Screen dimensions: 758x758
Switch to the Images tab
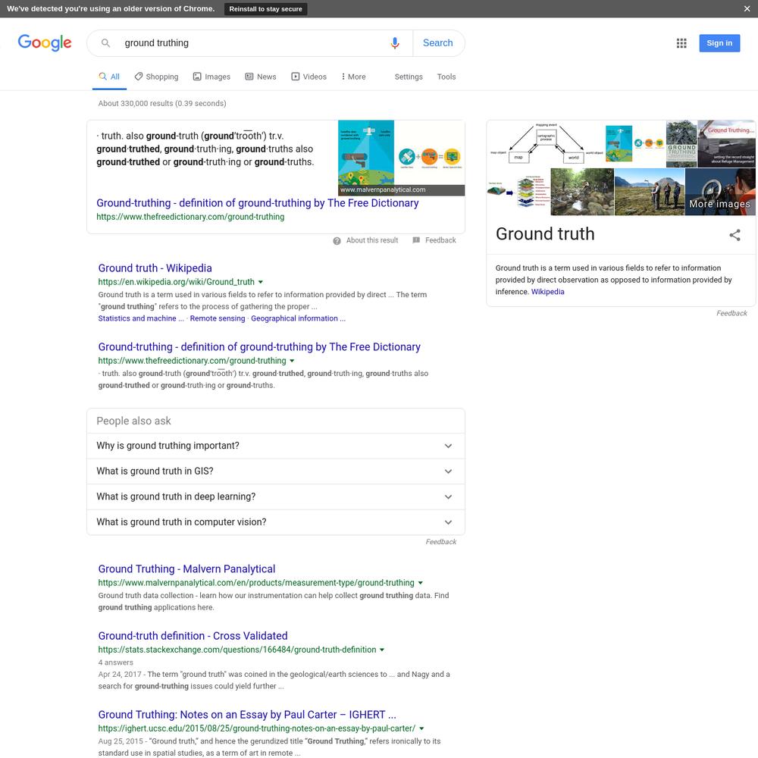coord(211,77)
